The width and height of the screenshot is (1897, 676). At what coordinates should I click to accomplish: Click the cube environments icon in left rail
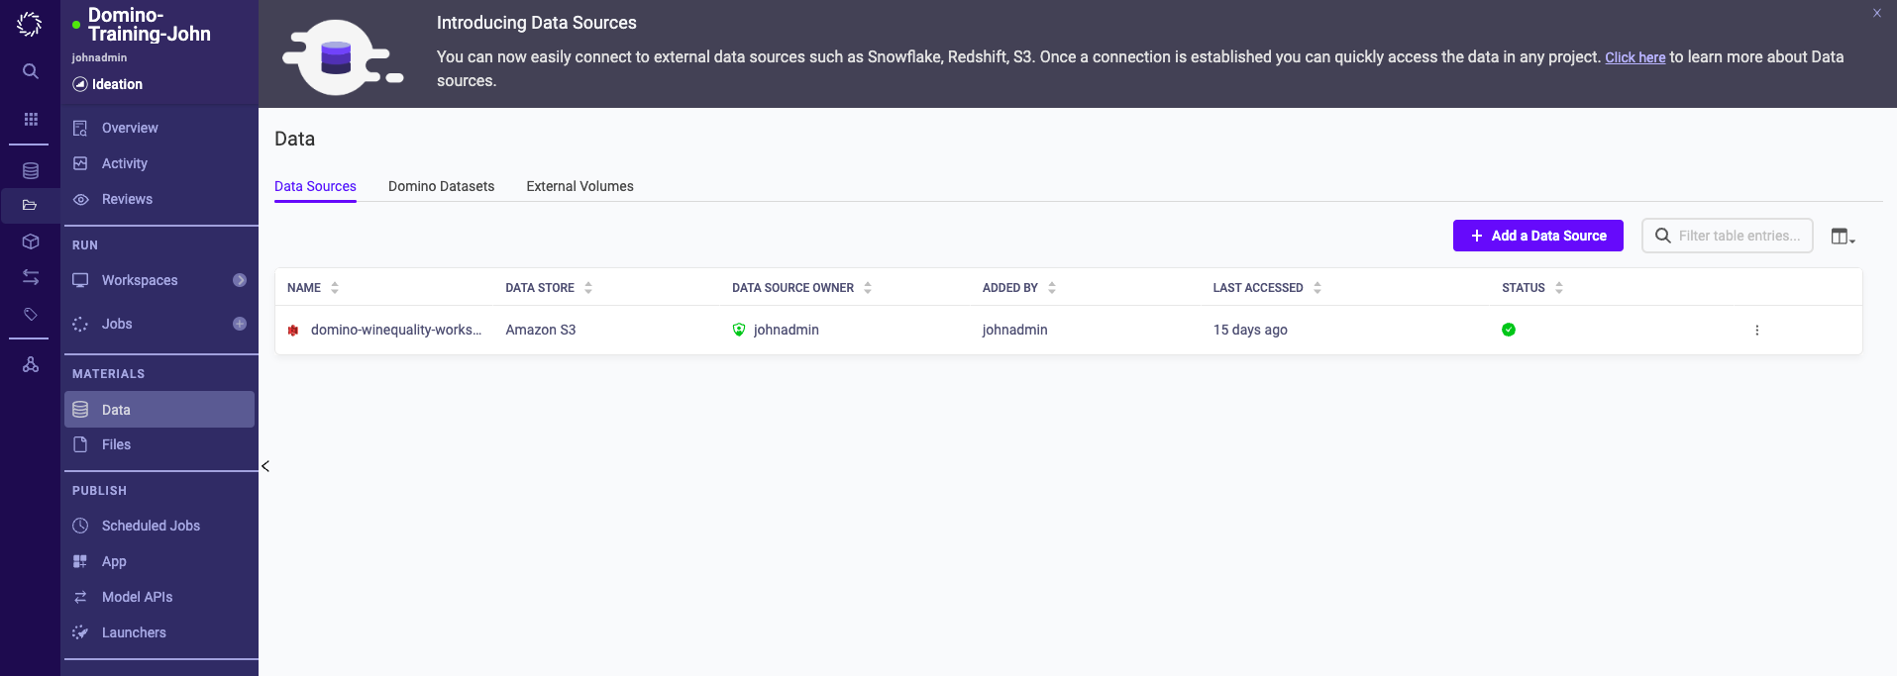[31, 241]
